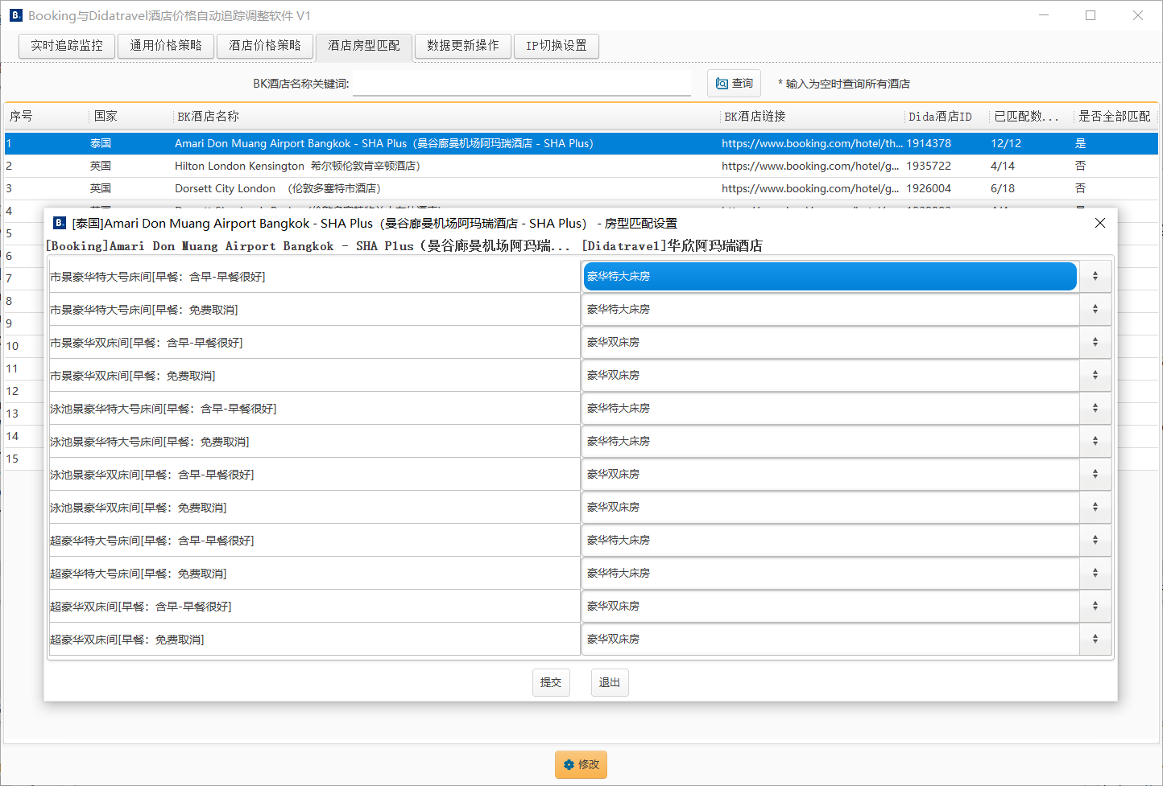1163x786 pixels.
Task: Click the Hilton booking.com link cell
Action: (810, 166)
